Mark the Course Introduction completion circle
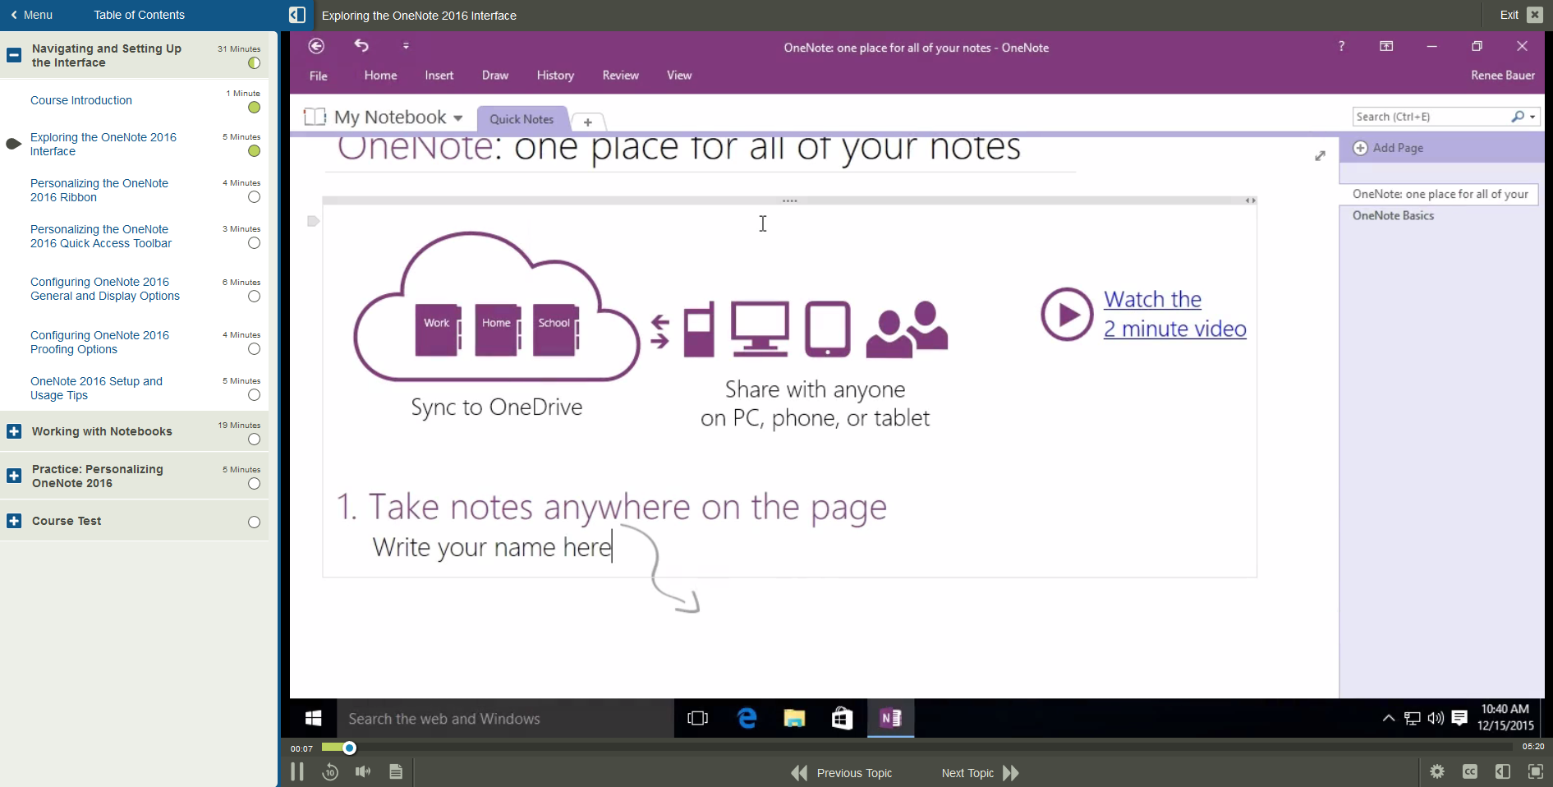1553x787 pixels. [x=255, y=108]
